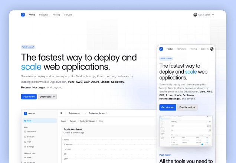This screenshot has height=163, width=236.
Task: Click the Dashboard arrow button in hero
Action: pyautogui.click(x=47, y=97)
